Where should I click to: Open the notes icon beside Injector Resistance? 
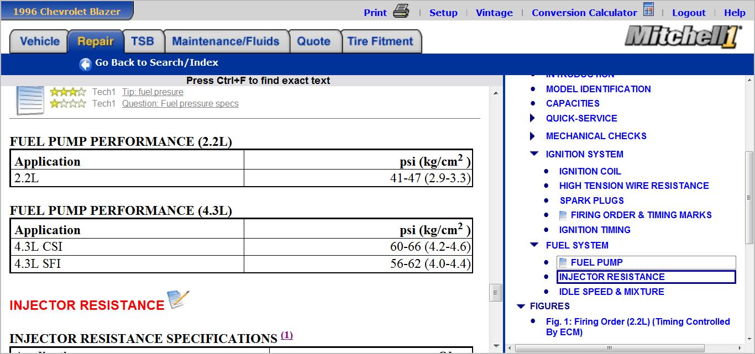pos(178,299)
